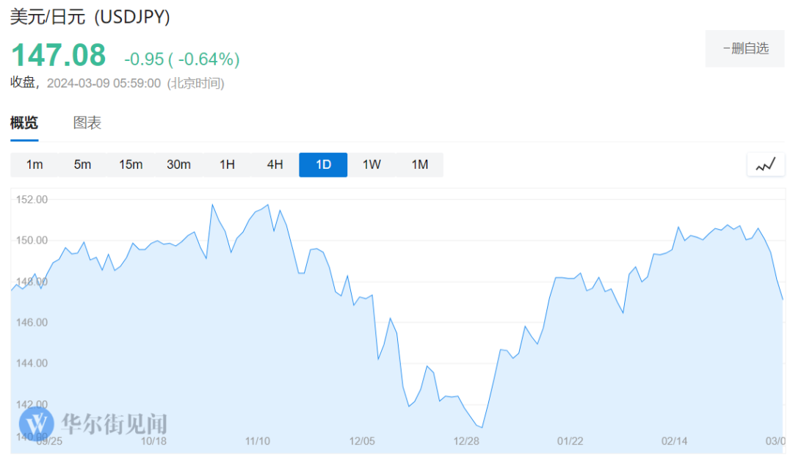Screen dimensions: 793x463
Task: Pick the 30m timeframe
Action: (x=178, y=165)
